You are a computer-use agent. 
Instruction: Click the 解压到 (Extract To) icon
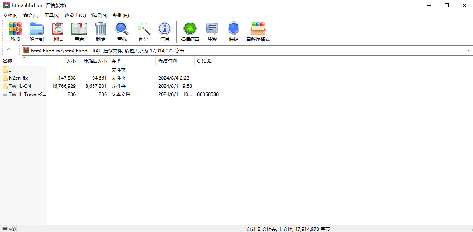pos(37,29)
